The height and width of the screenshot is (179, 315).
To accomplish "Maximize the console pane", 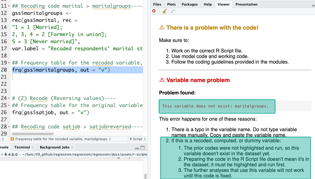I will click(143, 148).
